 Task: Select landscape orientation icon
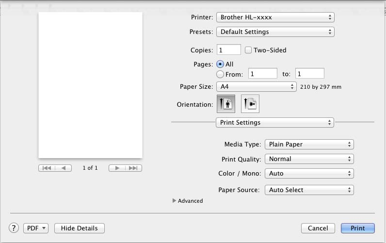click(x=250, y=104)
